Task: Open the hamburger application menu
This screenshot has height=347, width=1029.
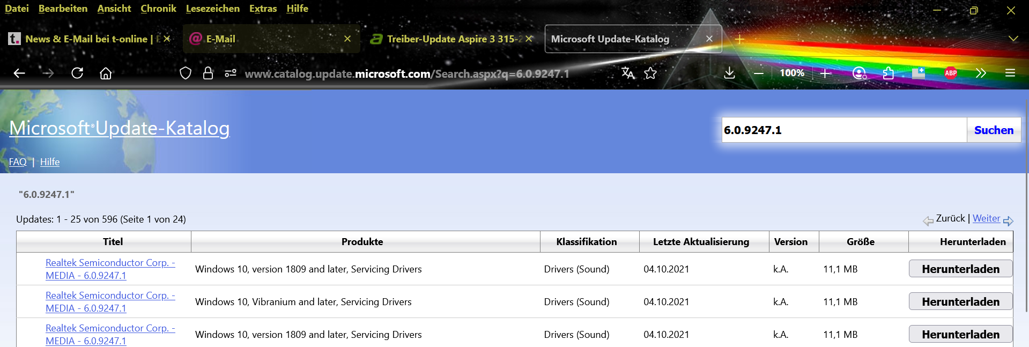Action: 1010,73
